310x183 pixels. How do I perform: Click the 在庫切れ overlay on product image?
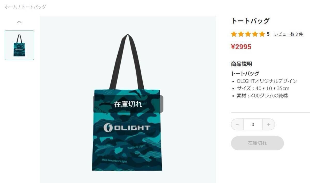point(128,104)
